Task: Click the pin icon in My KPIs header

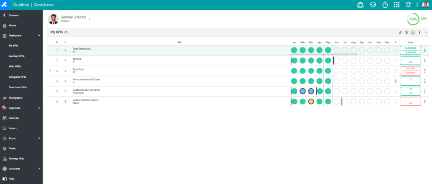Action: pos(401,32)
